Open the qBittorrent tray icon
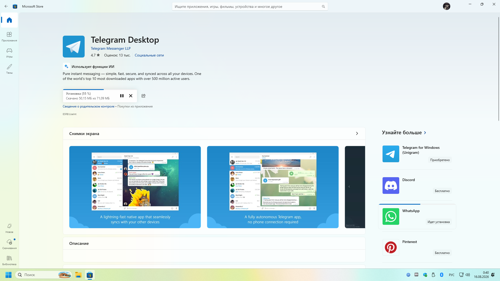The width and height of the screenshot is (500, 281). tap(408, 275)
